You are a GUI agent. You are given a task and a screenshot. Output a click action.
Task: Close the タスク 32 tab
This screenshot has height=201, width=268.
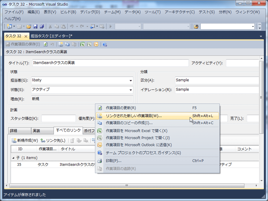tap(26, 36)
